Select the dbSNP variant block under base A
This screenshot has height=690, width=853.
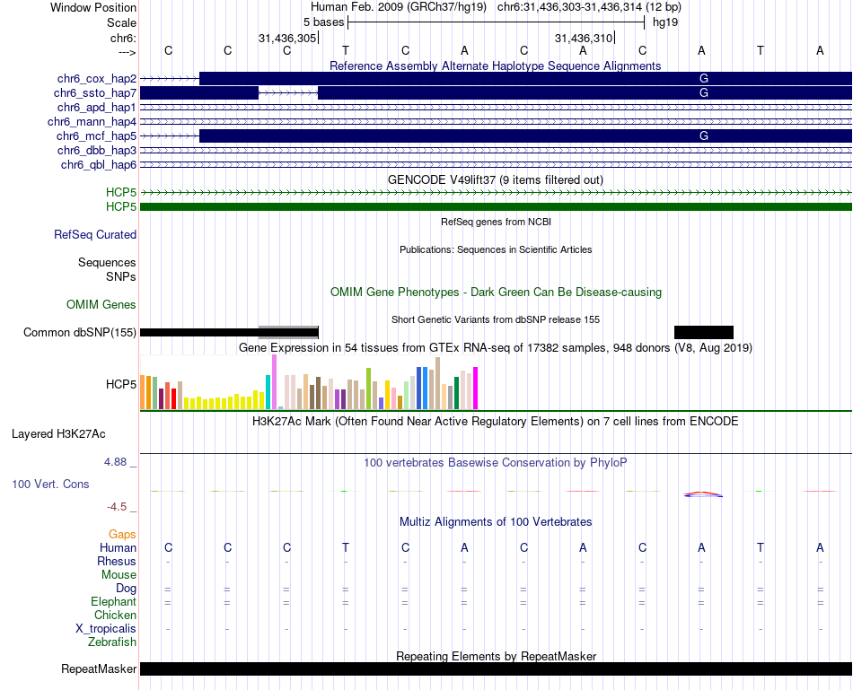[703, 332]
